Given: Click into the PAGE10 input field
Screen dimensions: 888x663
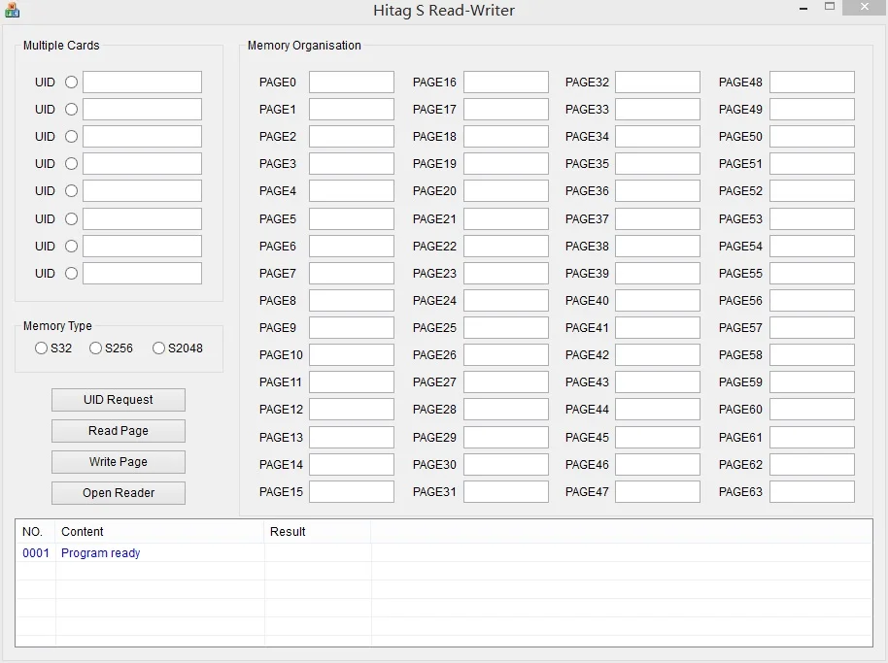Looking at the screenshot, I should 352,354.
